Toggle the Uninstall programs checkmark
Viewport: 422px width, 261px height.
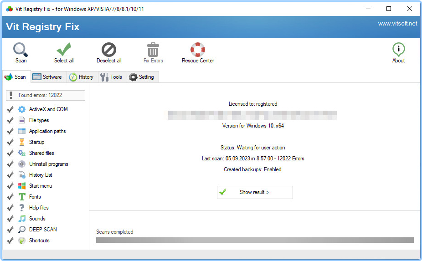pyautogui.click(x=10, y=164)
